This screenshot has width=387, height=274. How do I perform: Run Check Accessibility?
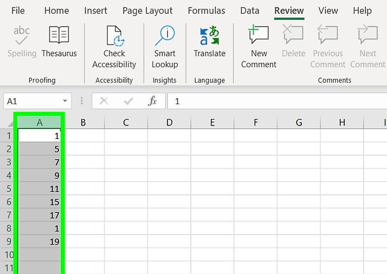[114, 36]
